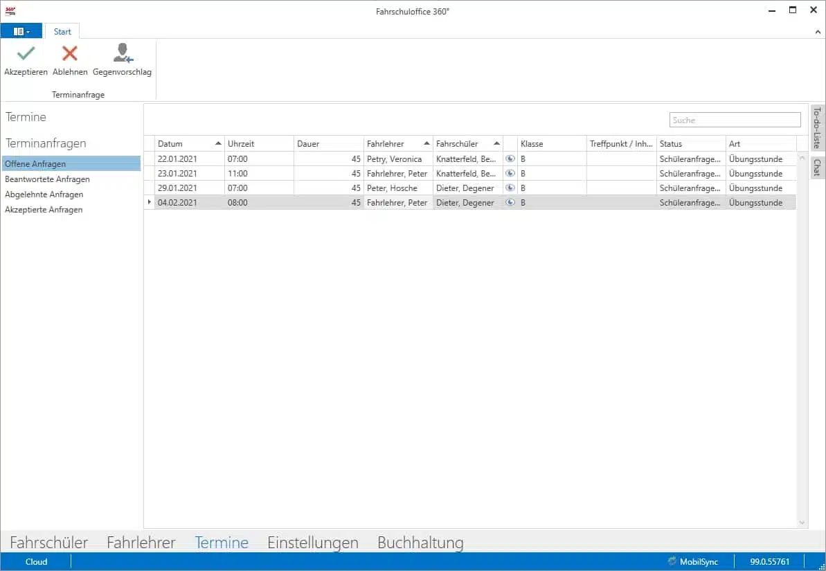Screen dimensions: 826x571
Task: Sort by the Datum column header
Action: click(183, 144)
